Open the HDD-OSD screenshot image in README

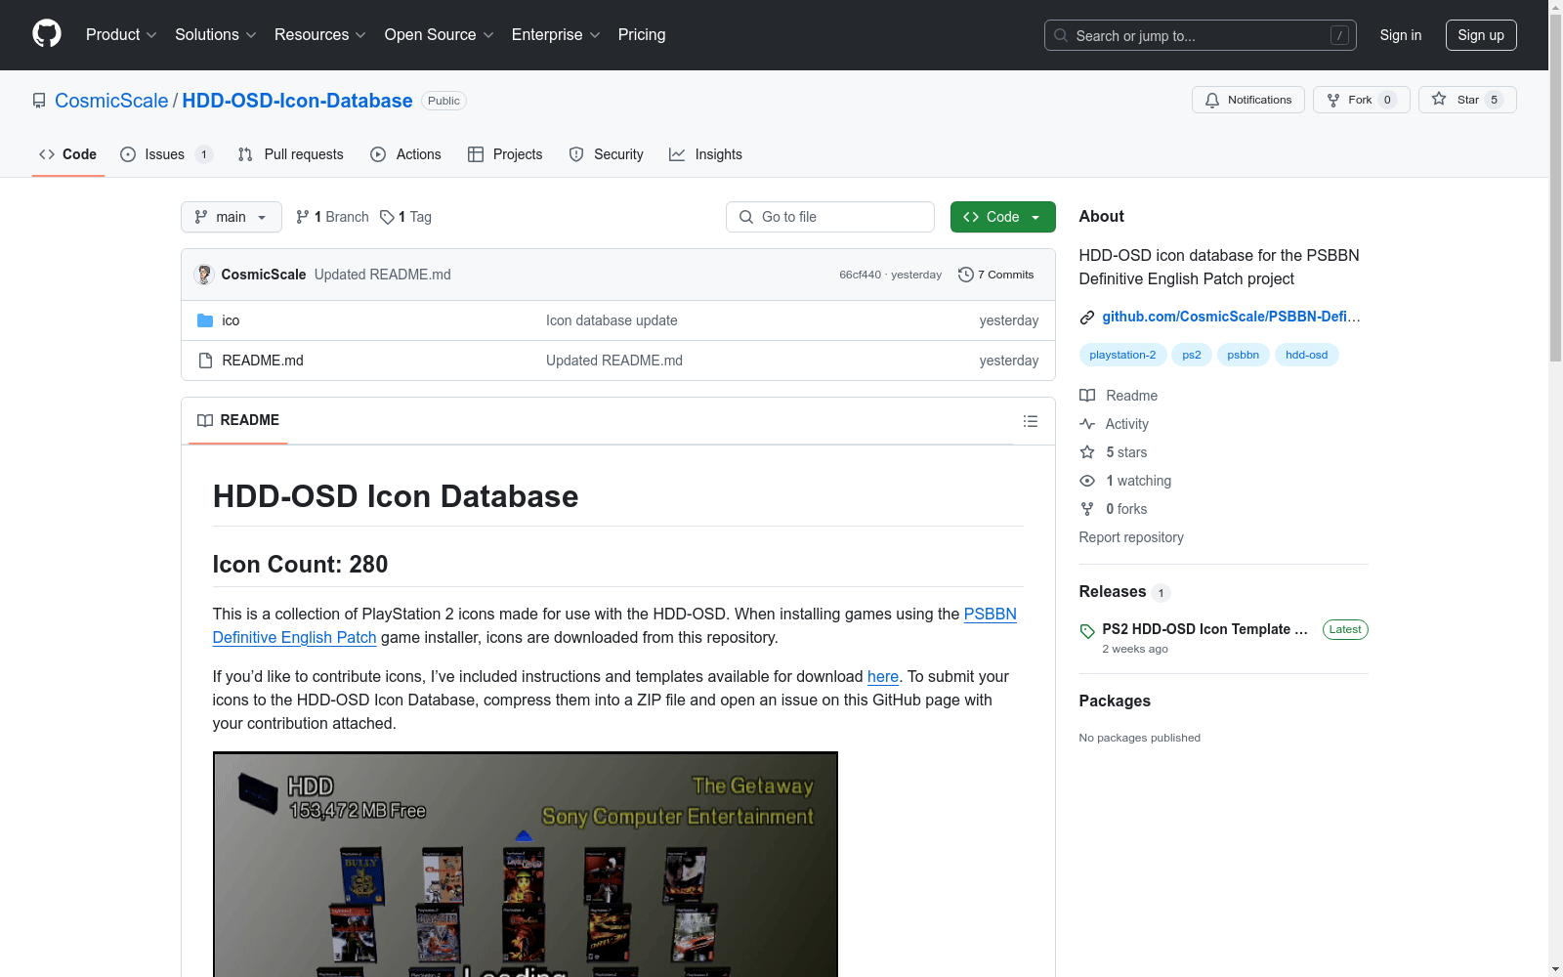(x=526, y=865)
